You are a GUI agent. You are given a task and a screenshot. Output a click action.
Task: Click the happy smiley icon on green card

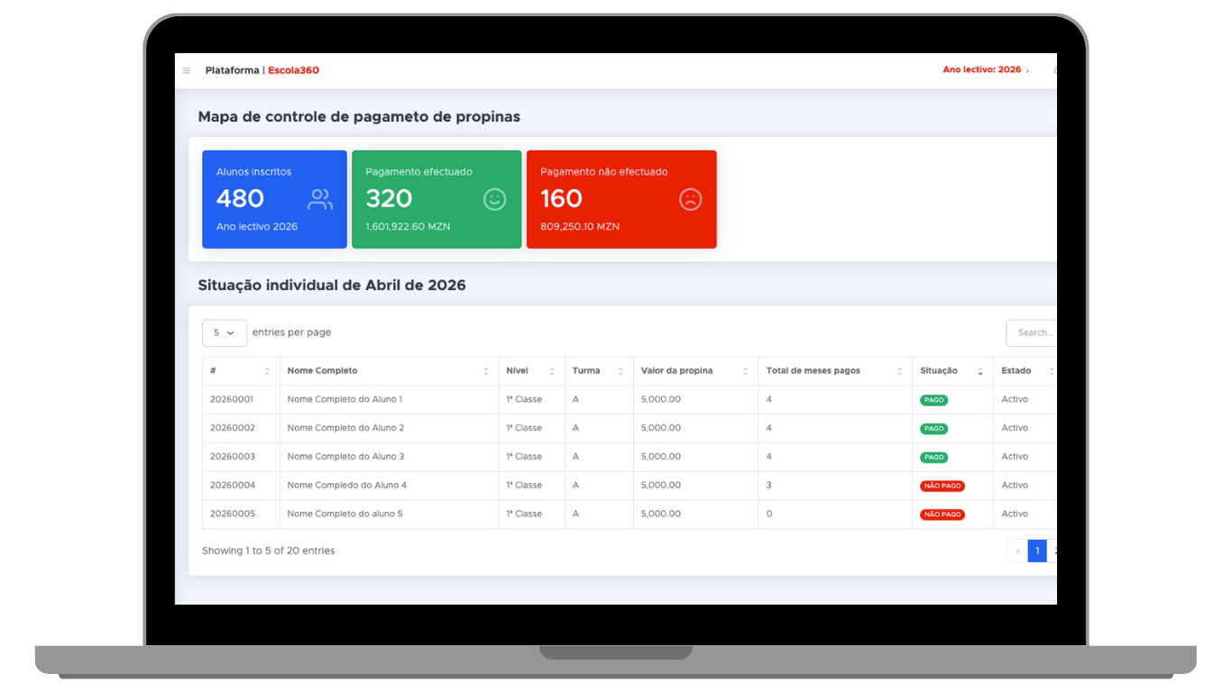494,199
